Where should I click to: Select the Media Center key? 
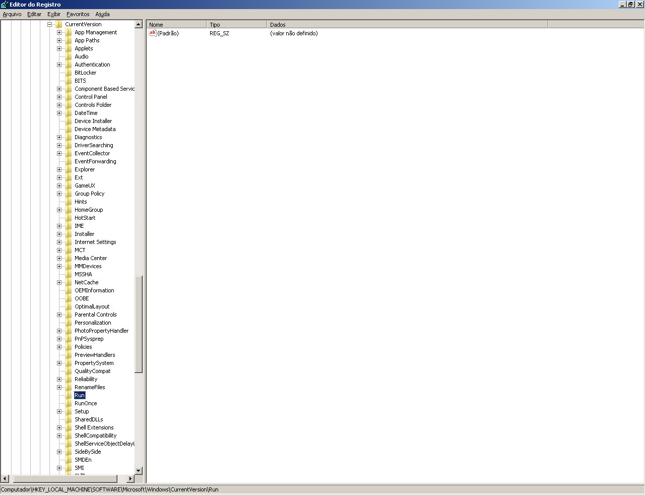pos(91,258)
